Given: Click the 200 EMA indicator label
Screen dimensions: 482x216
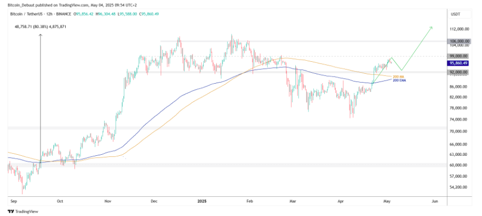Looking at the screenshot, I should (399, 80).
